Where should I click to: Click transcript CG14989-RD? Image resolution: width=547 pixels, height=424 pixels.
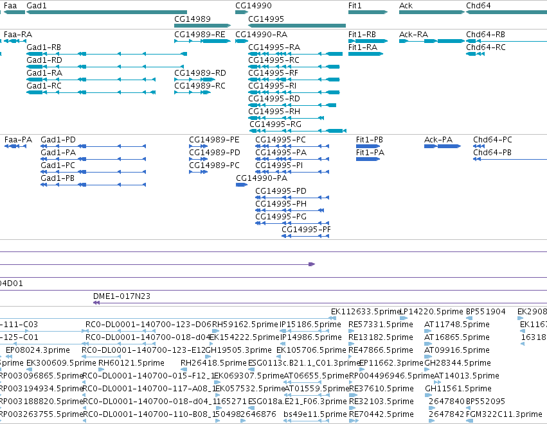tap(195, 80)
